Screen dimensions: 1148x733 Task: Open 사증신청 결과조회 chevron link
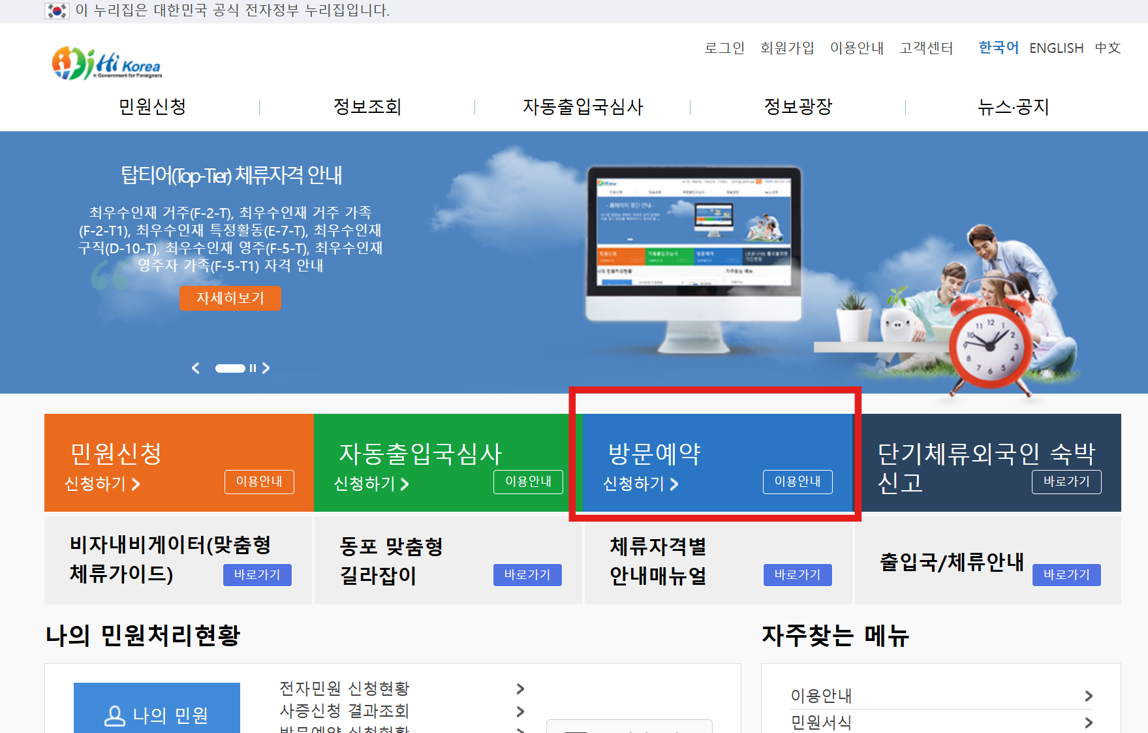520,711
